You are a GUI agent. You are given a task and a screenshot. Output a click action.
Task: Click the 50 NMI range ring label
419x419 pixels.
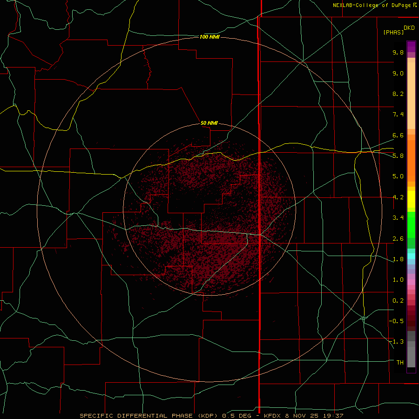[x=209, y=123]
